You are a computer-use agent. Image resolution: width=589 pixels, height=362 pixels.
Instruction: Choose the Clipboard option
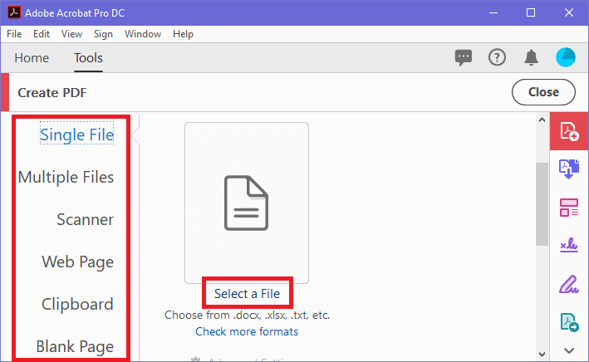[77, 304]
